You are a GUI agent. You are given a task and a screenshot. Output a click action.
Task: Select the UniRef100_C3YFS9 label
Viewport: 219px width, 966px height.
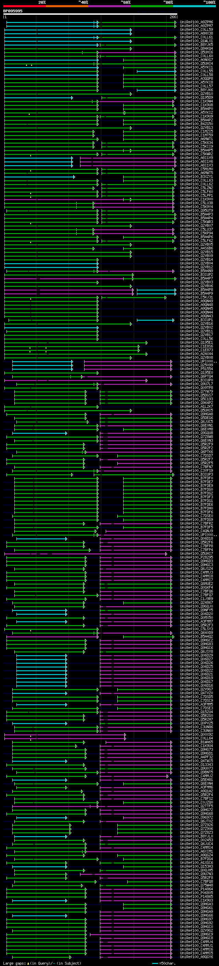pos(196,470)
